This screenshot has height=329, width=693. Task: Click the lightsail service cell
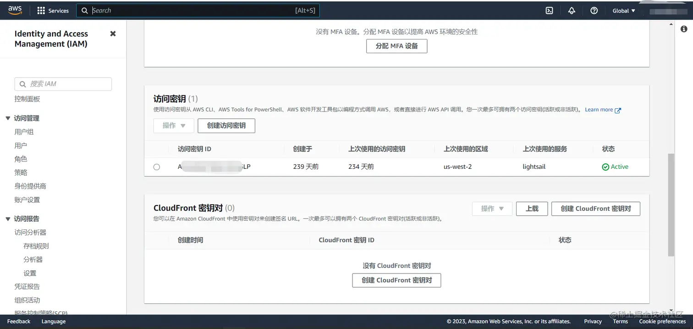pyautogui.click(x=534, y=167)
